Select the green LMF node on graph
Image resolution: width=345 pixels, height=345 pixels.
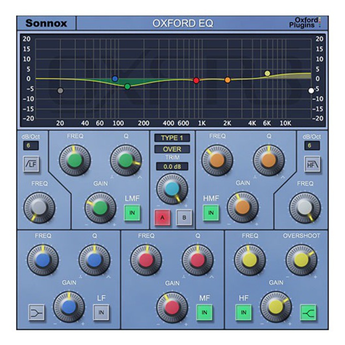pos(128,86)
